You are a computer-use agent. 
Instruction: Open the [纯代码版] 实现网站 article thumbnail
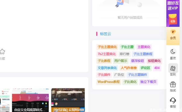[x=68, y=100]
